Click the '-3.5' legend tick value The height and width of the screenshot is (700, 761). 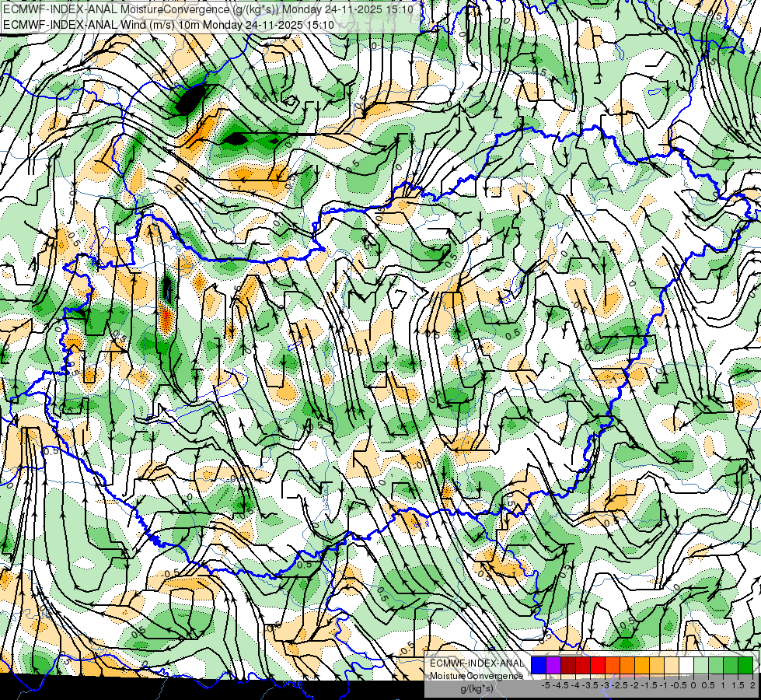[x=590, y=685]
